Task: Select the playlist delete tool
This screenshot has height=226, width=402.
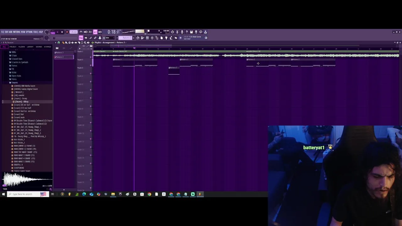Action: tap(69, 43)
